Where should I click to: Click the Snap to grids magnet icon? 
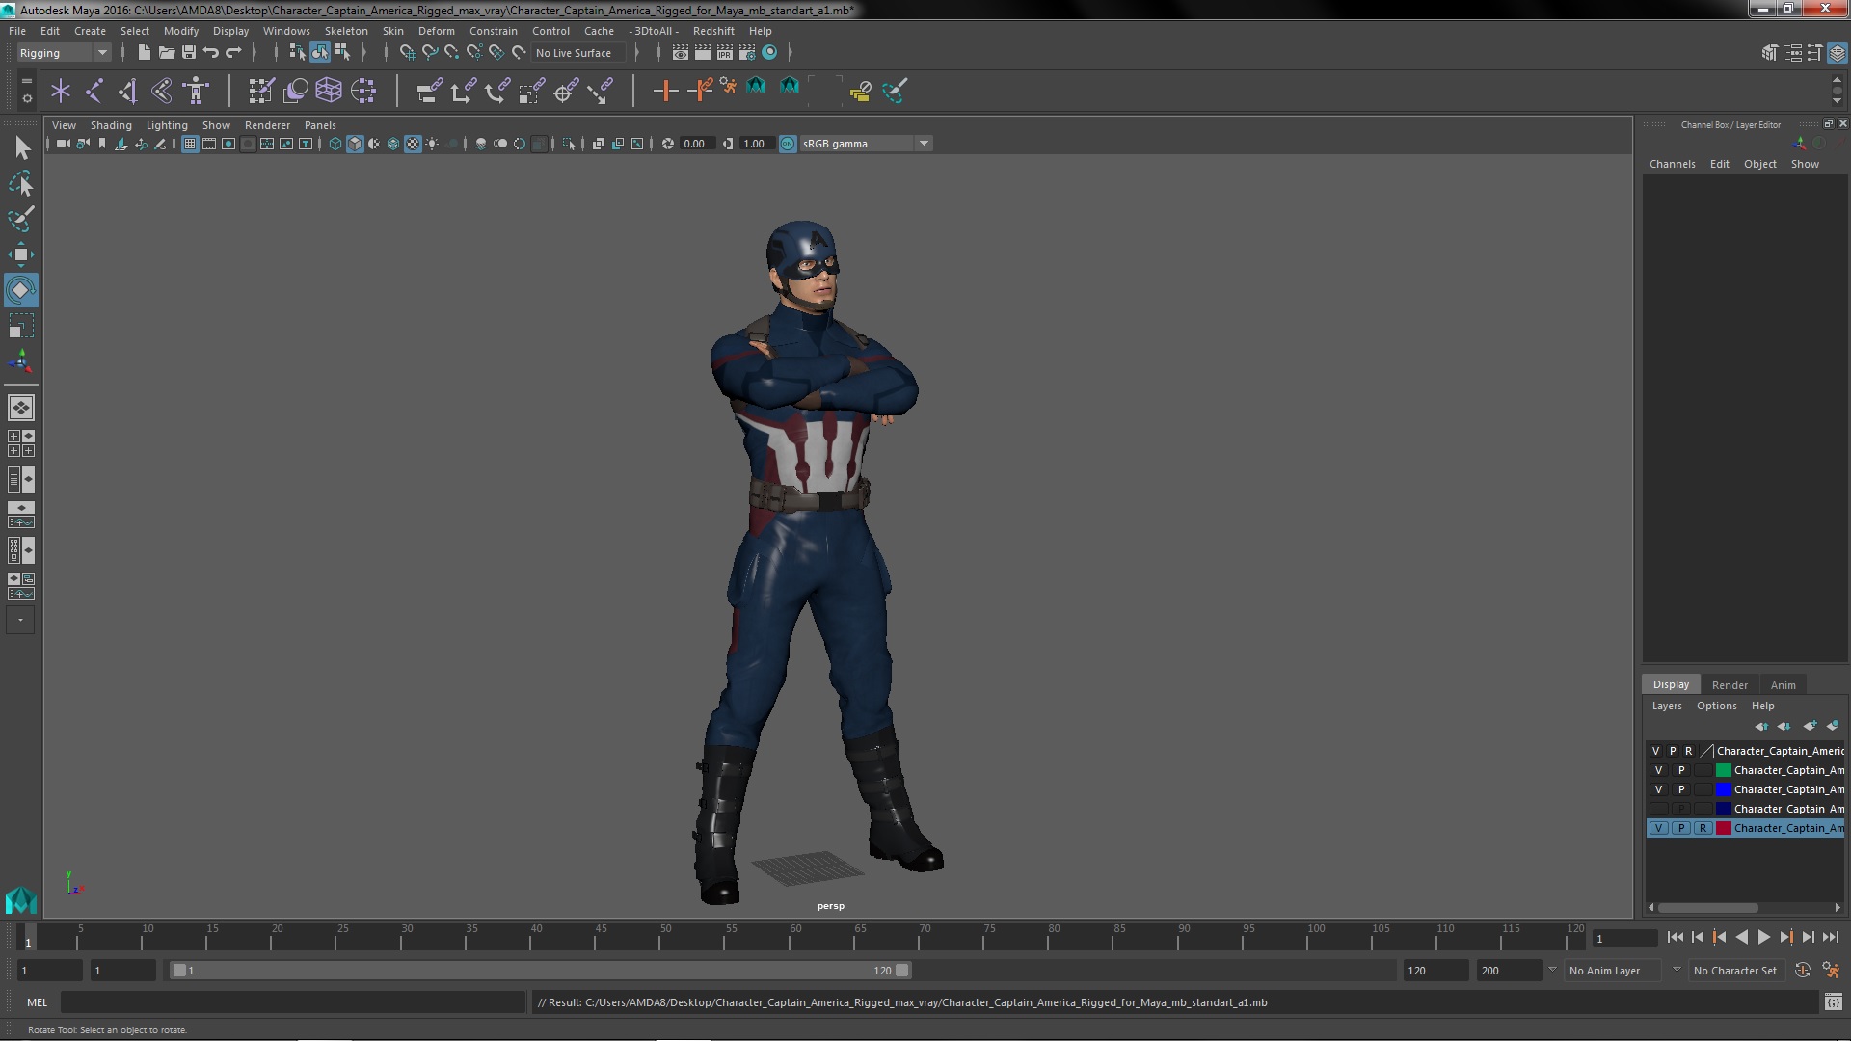click(x=408, y=52)
